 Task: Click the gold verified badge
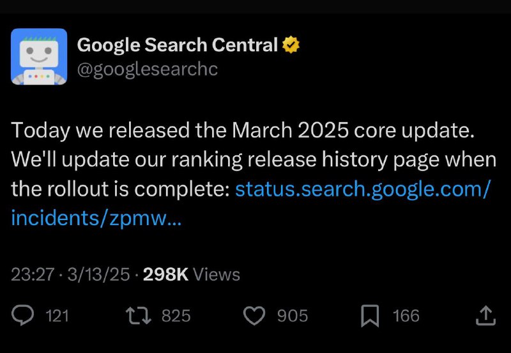[291, 45]
